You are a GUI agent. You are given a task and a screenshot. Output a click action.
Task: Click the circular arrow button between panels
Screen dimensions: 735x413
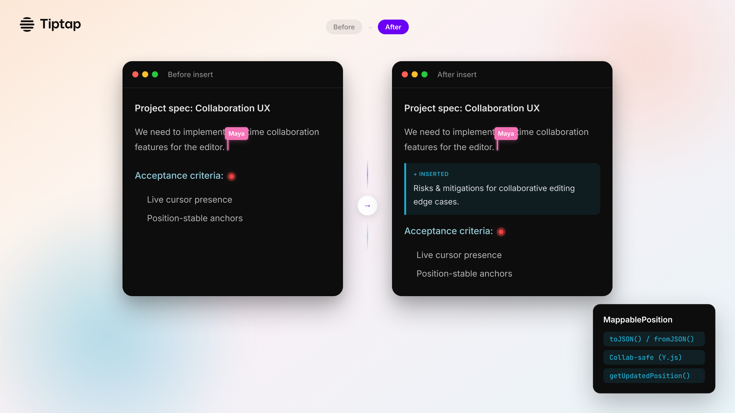point(367,206)
